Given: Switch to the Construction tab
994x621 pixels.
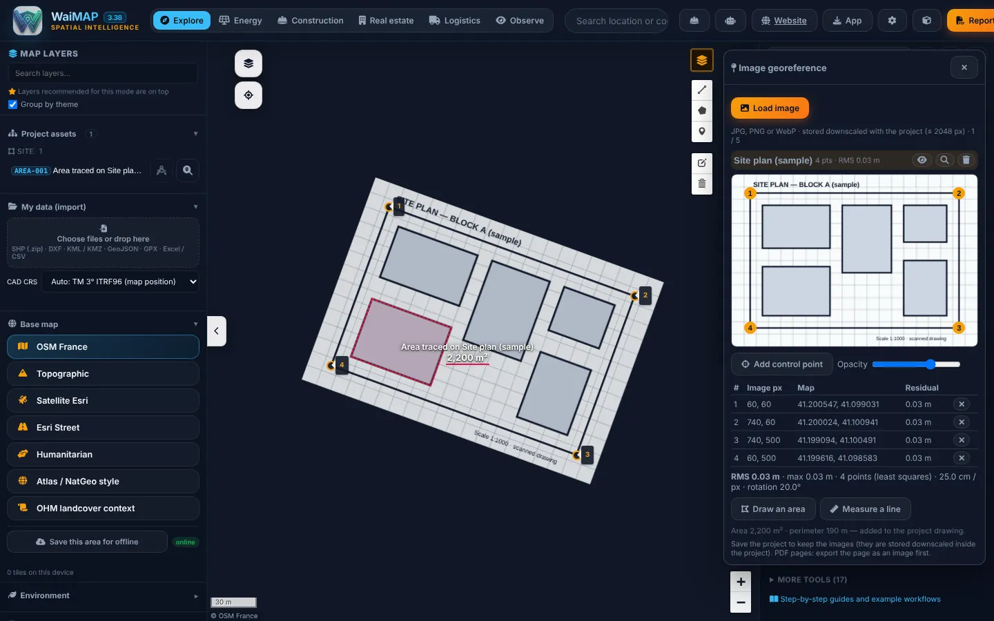Looking at the screenshot, I should [310, 21].
